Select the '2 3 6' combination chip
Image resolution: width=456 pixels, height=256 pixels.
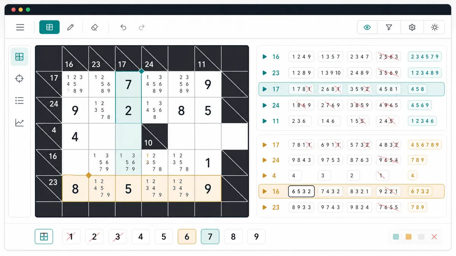[x=299, y=121]
